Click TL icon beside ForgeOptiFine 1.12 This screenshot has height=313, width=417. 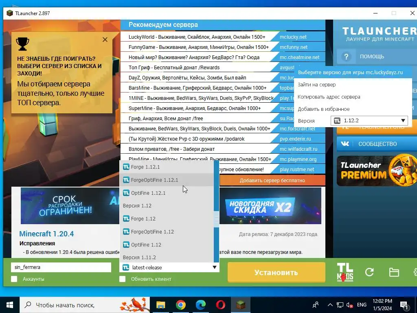click(x=126, y=232)
